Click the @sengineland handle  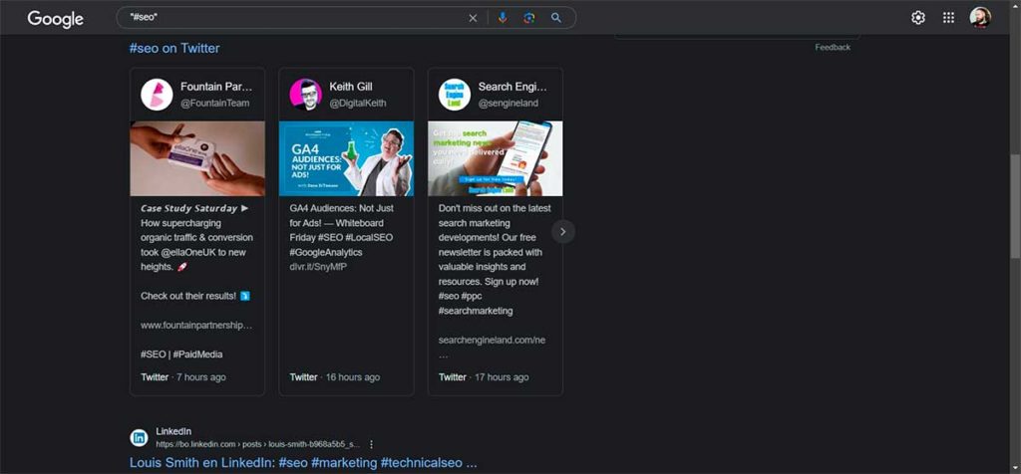pyautogui.click(x=508, y=103)
